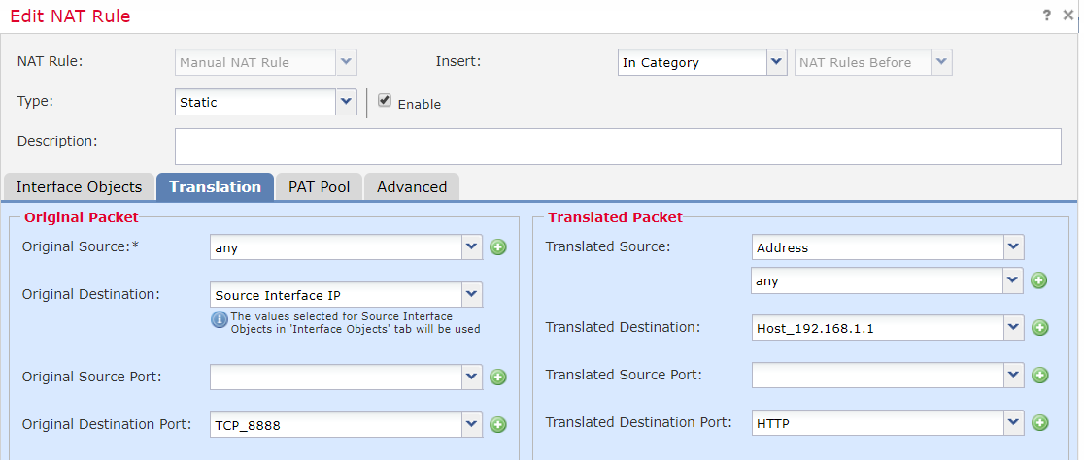This screenshot has width=1084, height=460.
Task: Add new object for Original Source
Action: (498, 247)
